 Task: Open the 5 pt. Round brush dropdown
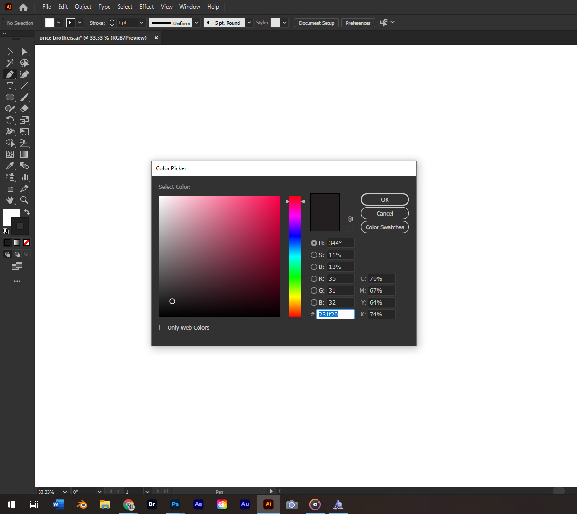[x=249, y=22]
